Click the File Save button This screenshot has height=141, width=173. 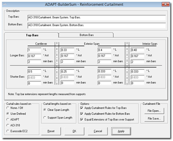(x=154, y=119)
